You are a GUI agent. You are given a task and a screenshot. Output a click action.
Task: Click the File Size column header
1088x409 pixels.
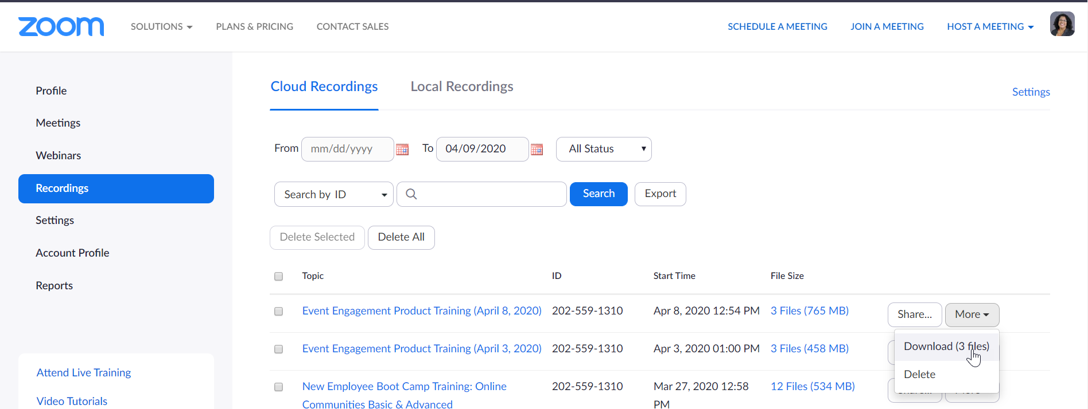click(x=787, y=276)
